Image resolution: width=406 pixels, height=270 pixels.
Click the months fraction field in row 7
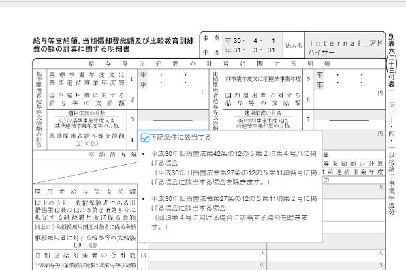349,120
